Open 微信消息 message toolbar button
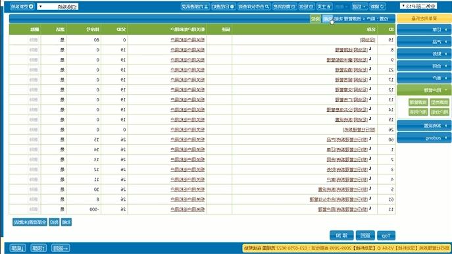The width and height of the screenshot is (452, 254). pyautogui.click(x=284, y=7)
